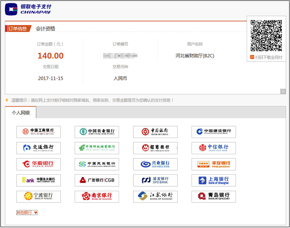Screen dimensions: 290x228
Task: Select Bank of Qingdao 青岛银行
Action: [x=213, y=196]
